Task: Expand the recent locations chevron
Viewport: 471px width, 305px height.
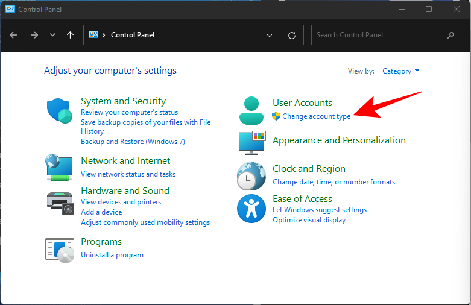Action: [x=52, y=35]
